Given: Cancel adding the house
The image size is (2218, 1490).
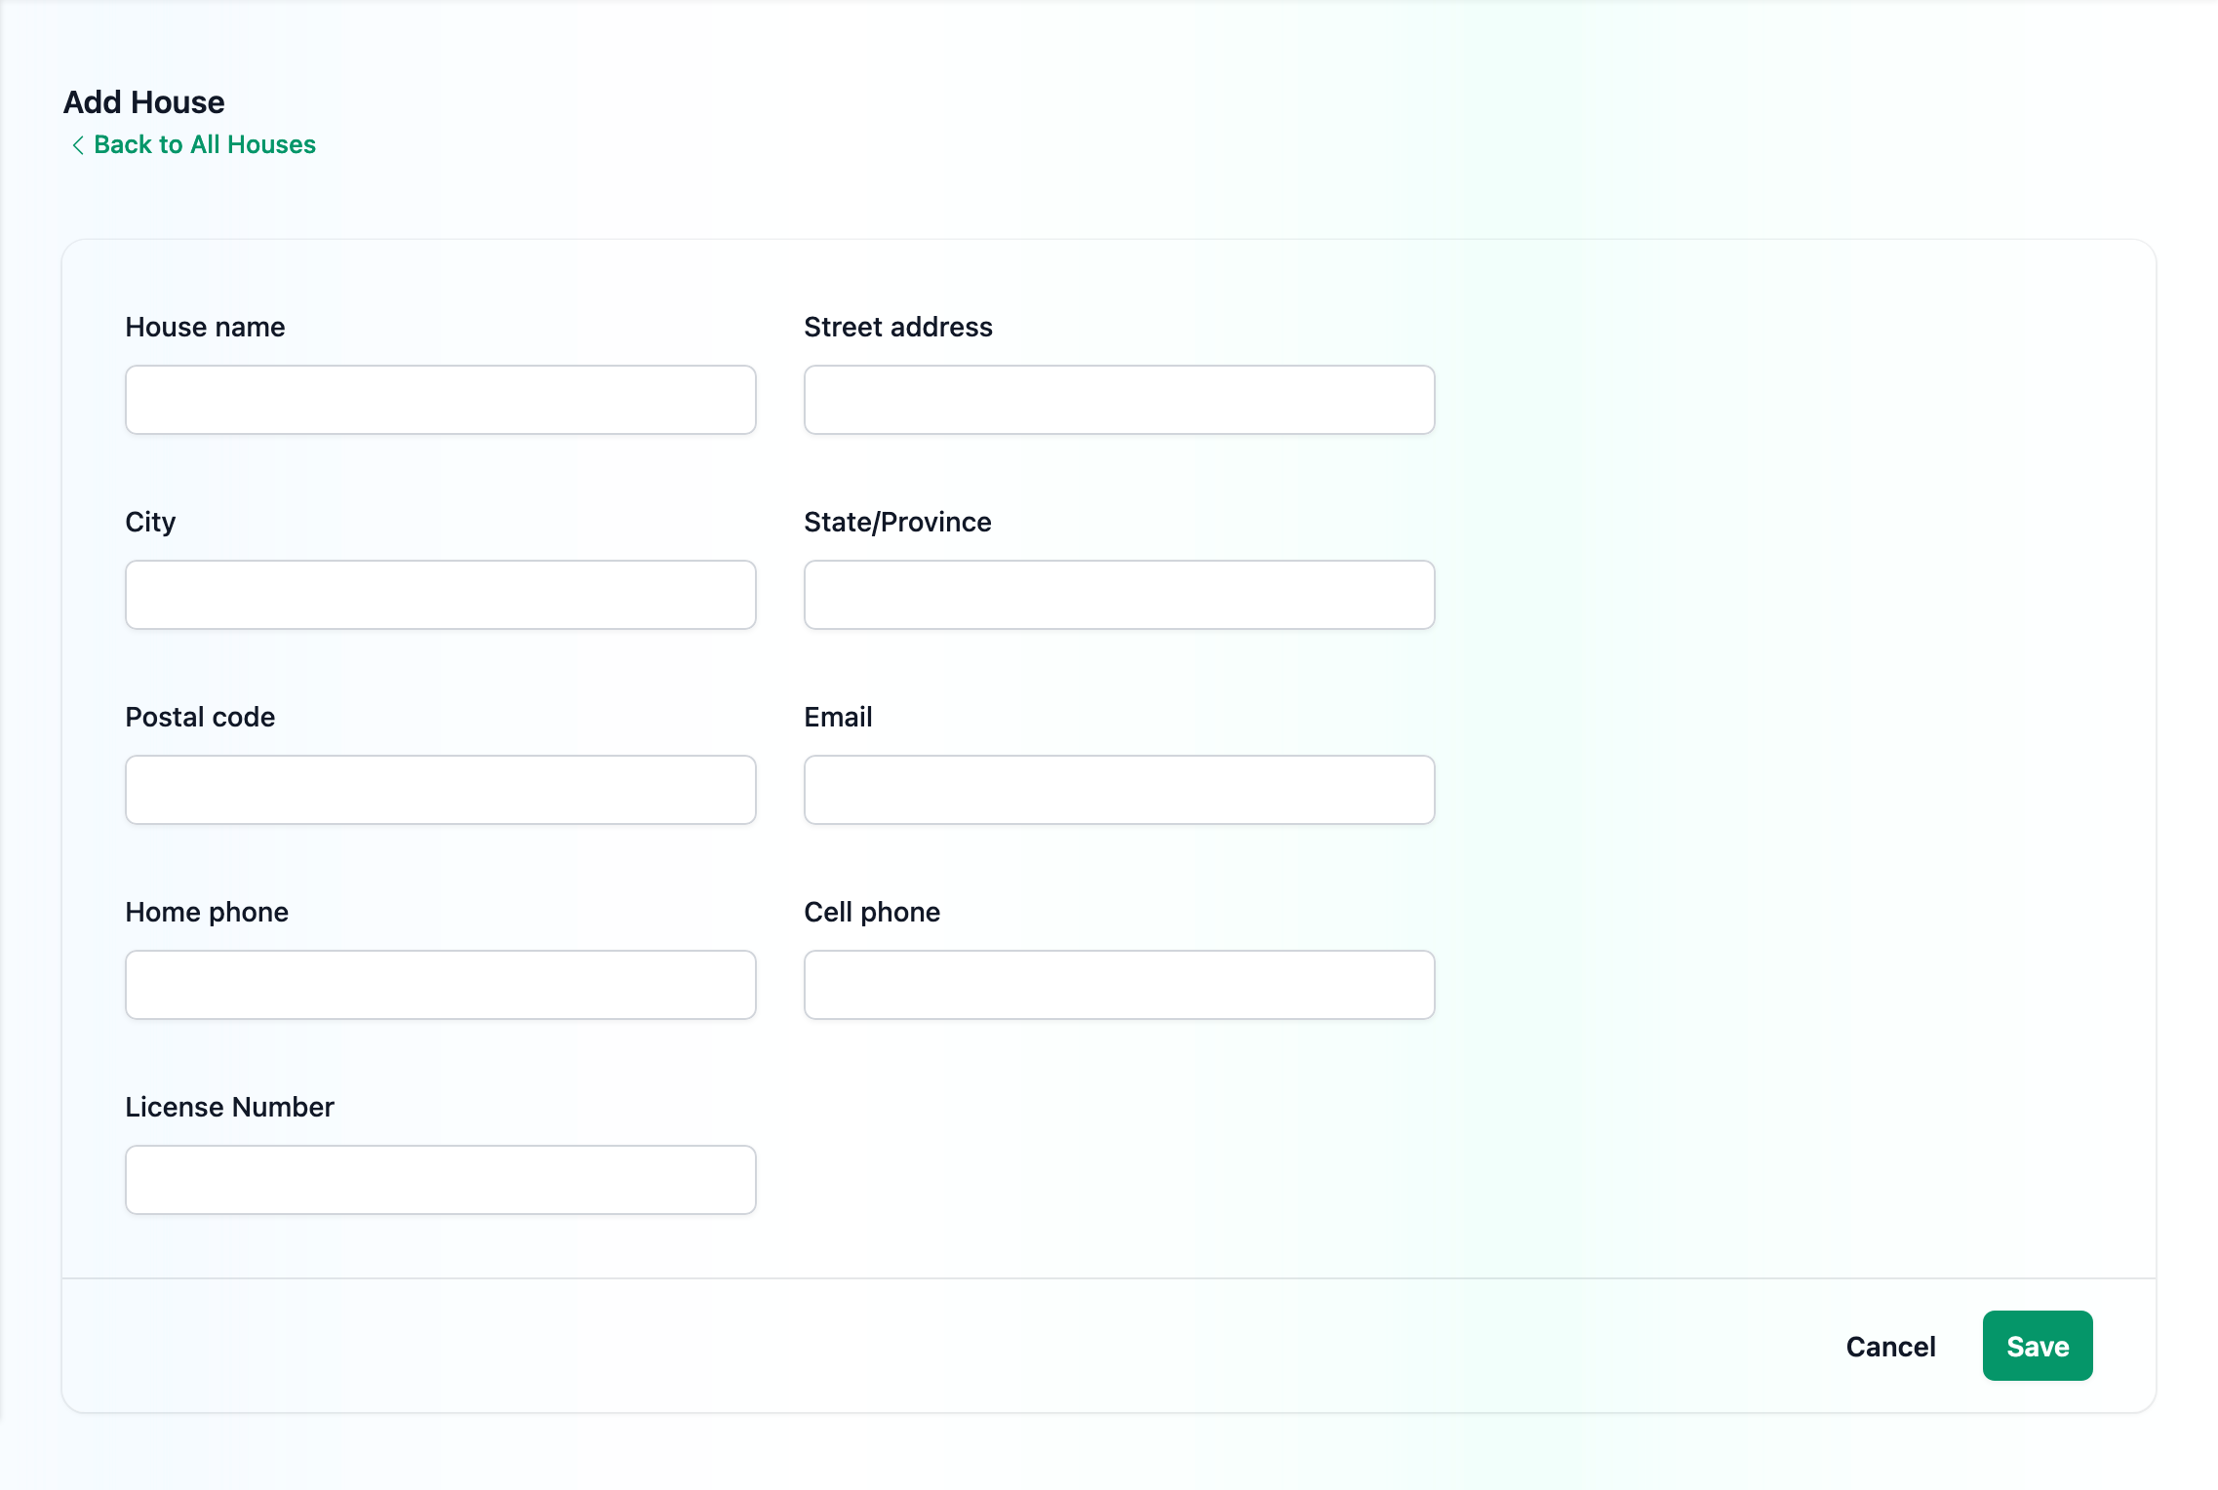Looking at the screenshot, I should click(1890, 1347).
